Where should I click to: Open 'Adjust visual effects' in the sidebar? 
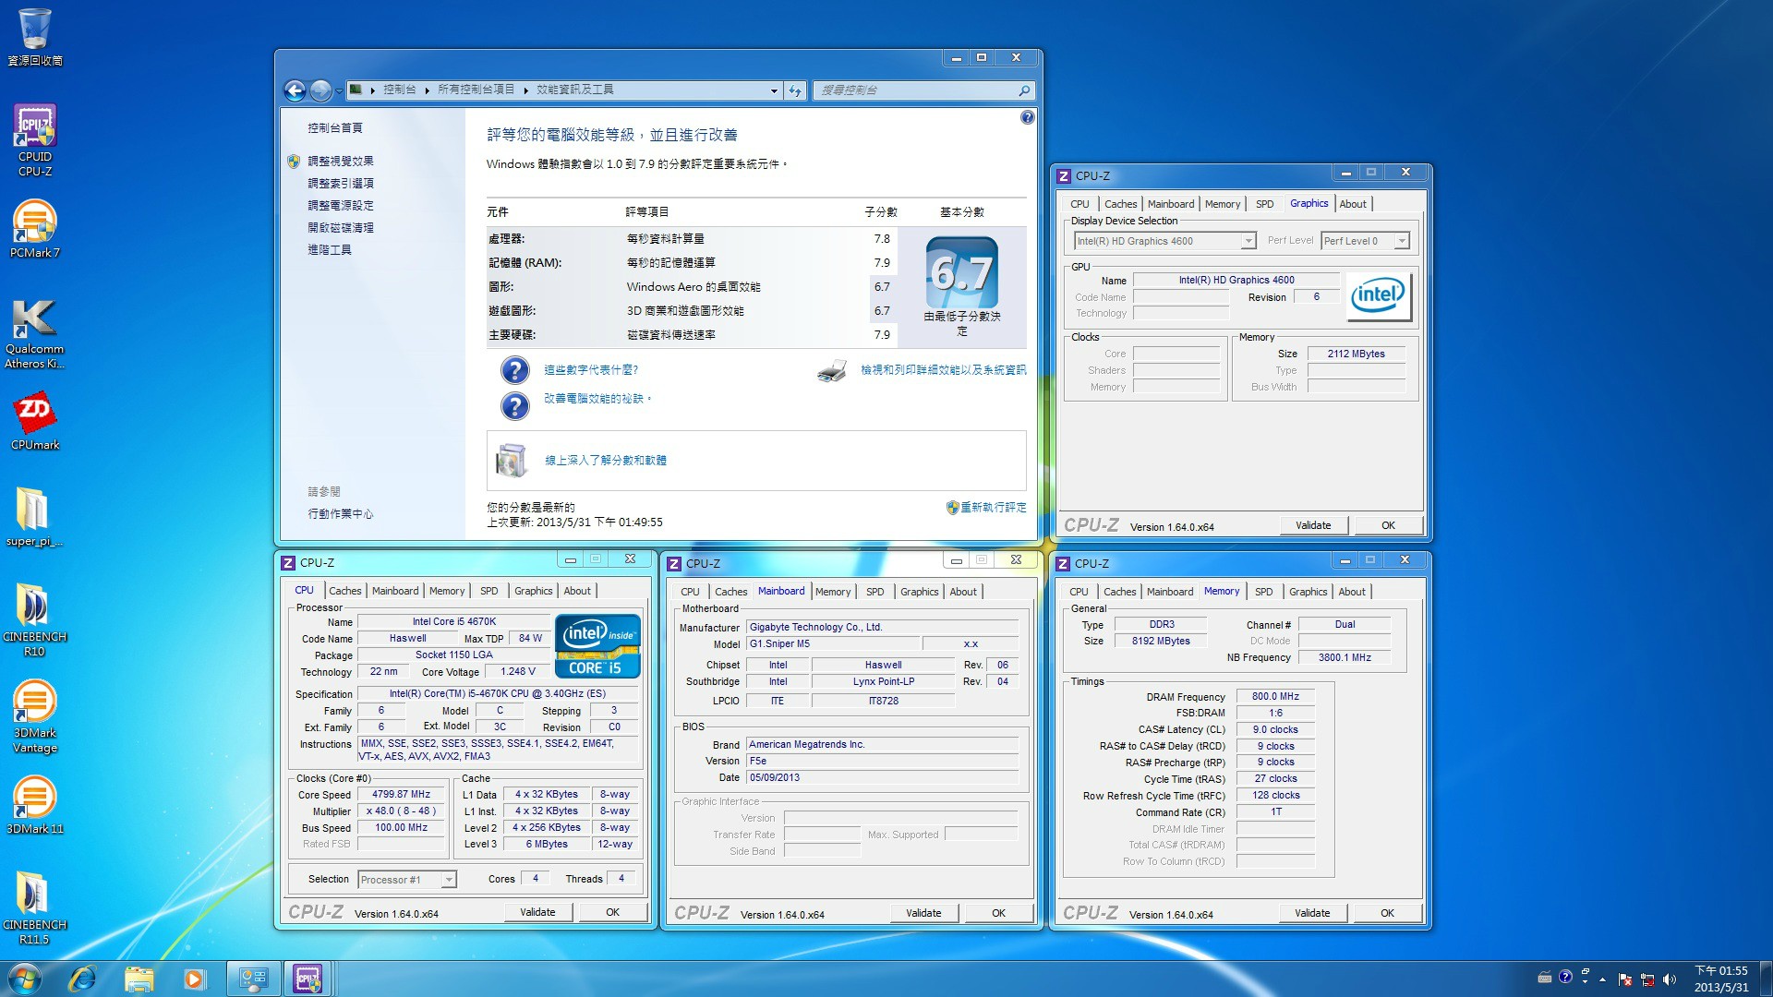tap(341, 161)
